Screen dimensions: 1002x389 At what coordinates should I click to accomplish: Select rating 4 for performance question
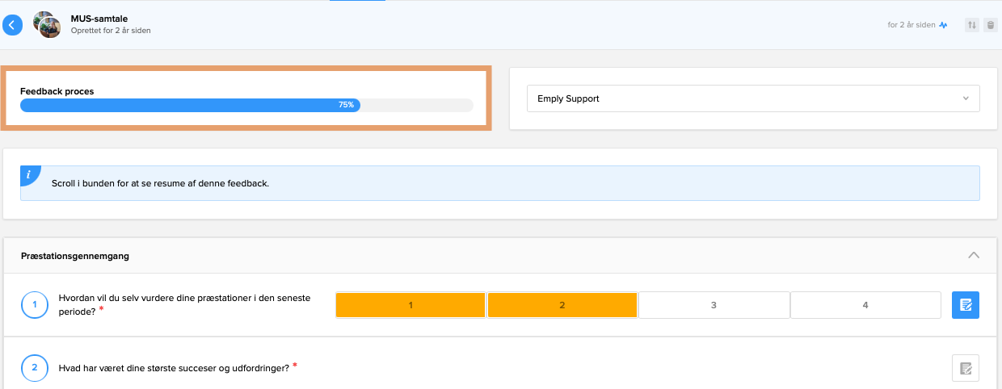coord(865,305)
